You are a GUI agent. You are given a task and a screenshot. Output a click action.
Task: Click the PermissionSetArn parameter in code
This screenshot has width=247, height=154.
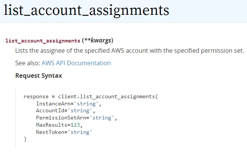point(61,118)
